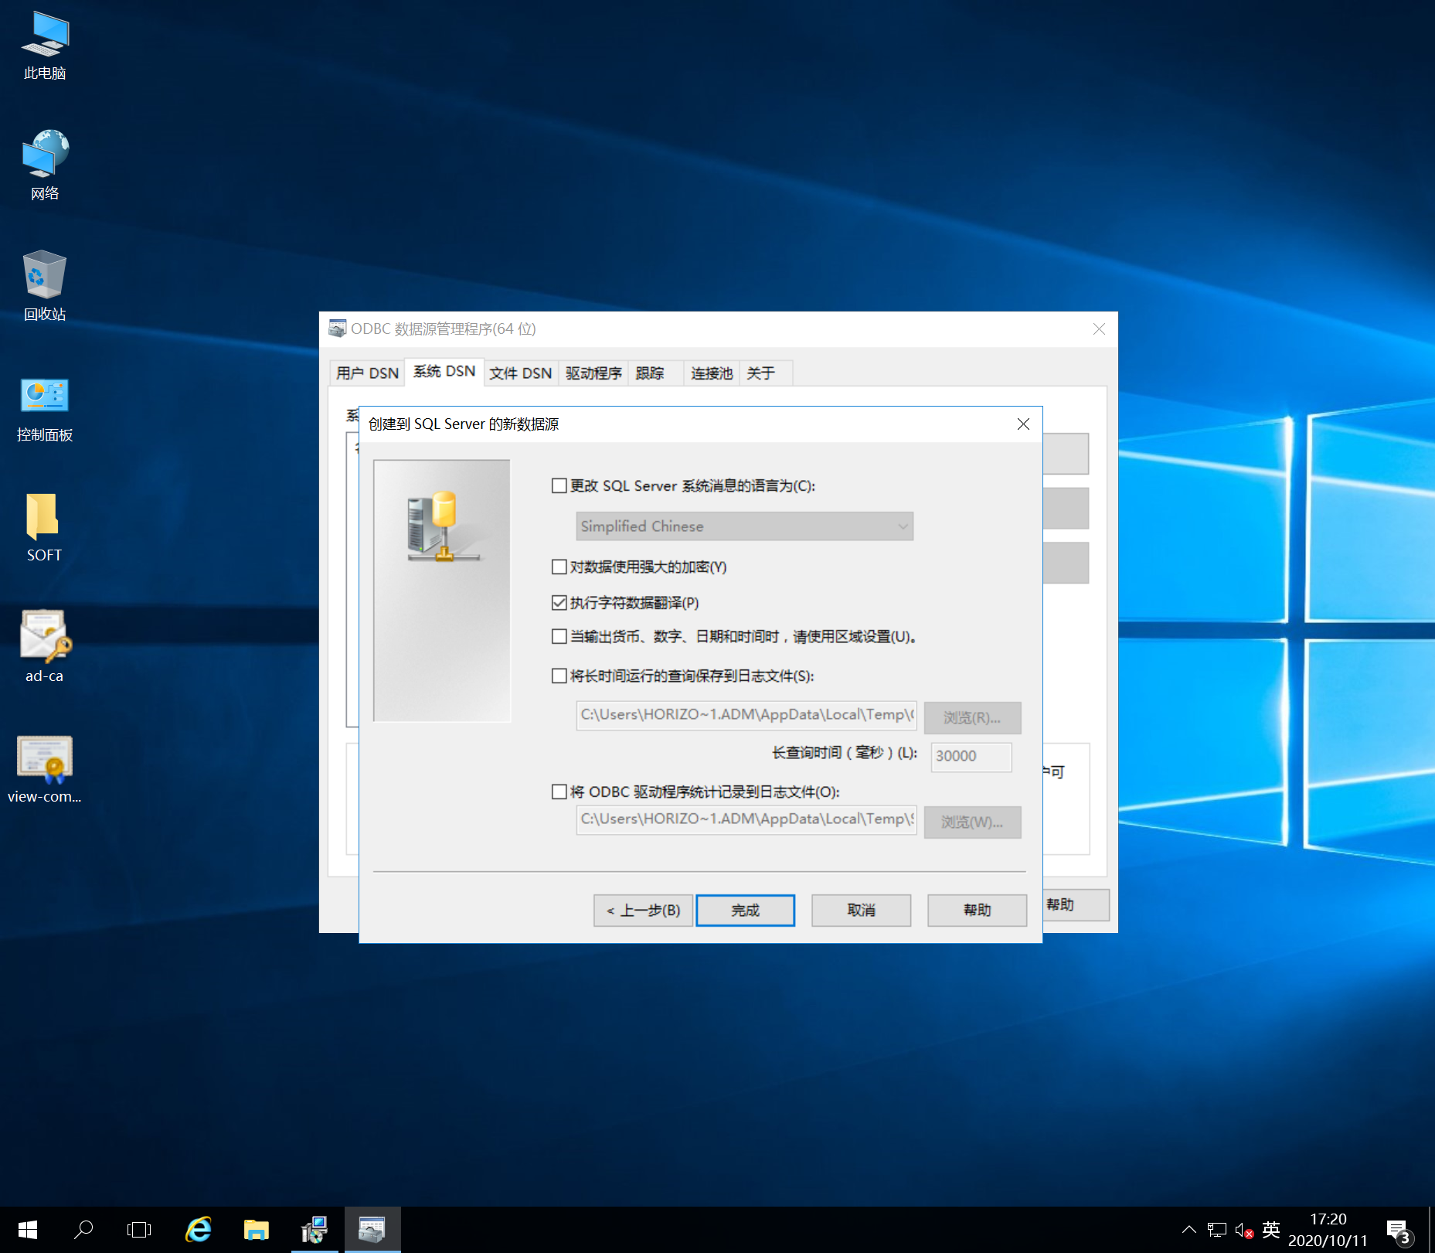
Task: Click ODBC window title bar icon
Action: [338, 329]
